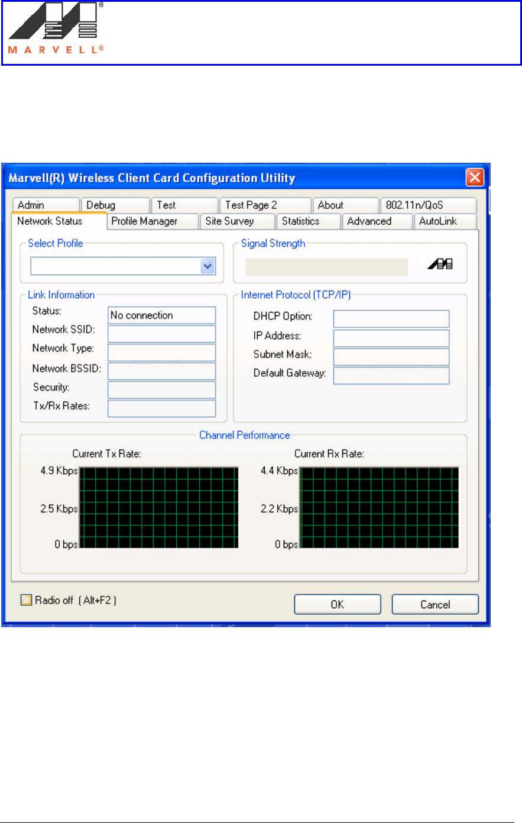The height and width of the screenshot is (823, 522).
Task: Click the Default Gateway field
Action: tap(391, 376)
